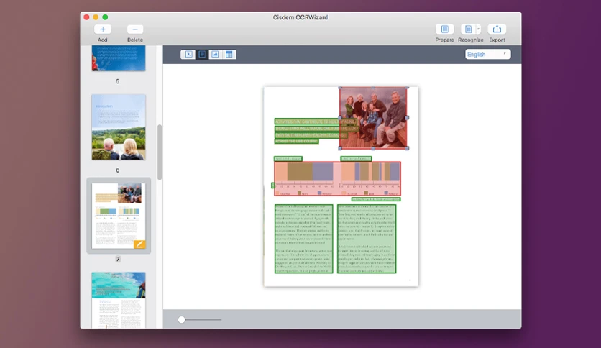Click the thumbnail sidebar scrollbar

point(160,152)
